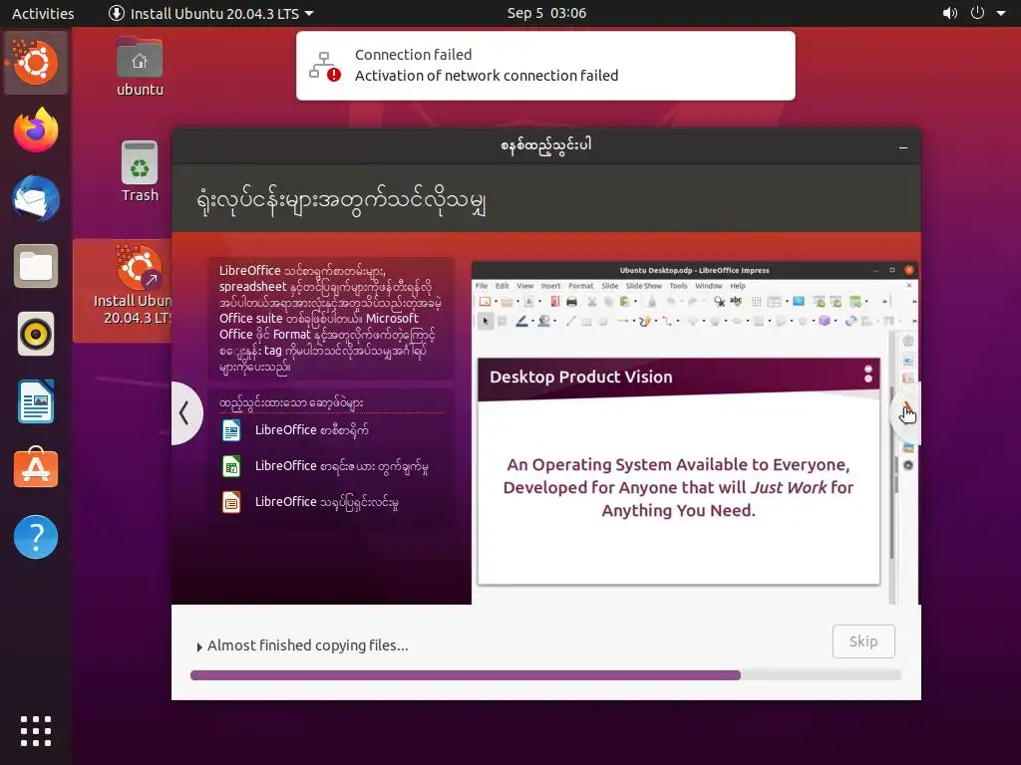This screenshot has height=765, width=1021.
Task: Open the Ubuntu installer icon in dock
Action: coord(36,63)
